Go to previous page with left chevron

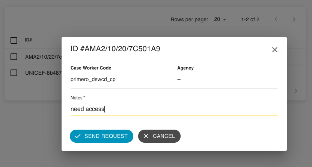(x=276, y=19)
